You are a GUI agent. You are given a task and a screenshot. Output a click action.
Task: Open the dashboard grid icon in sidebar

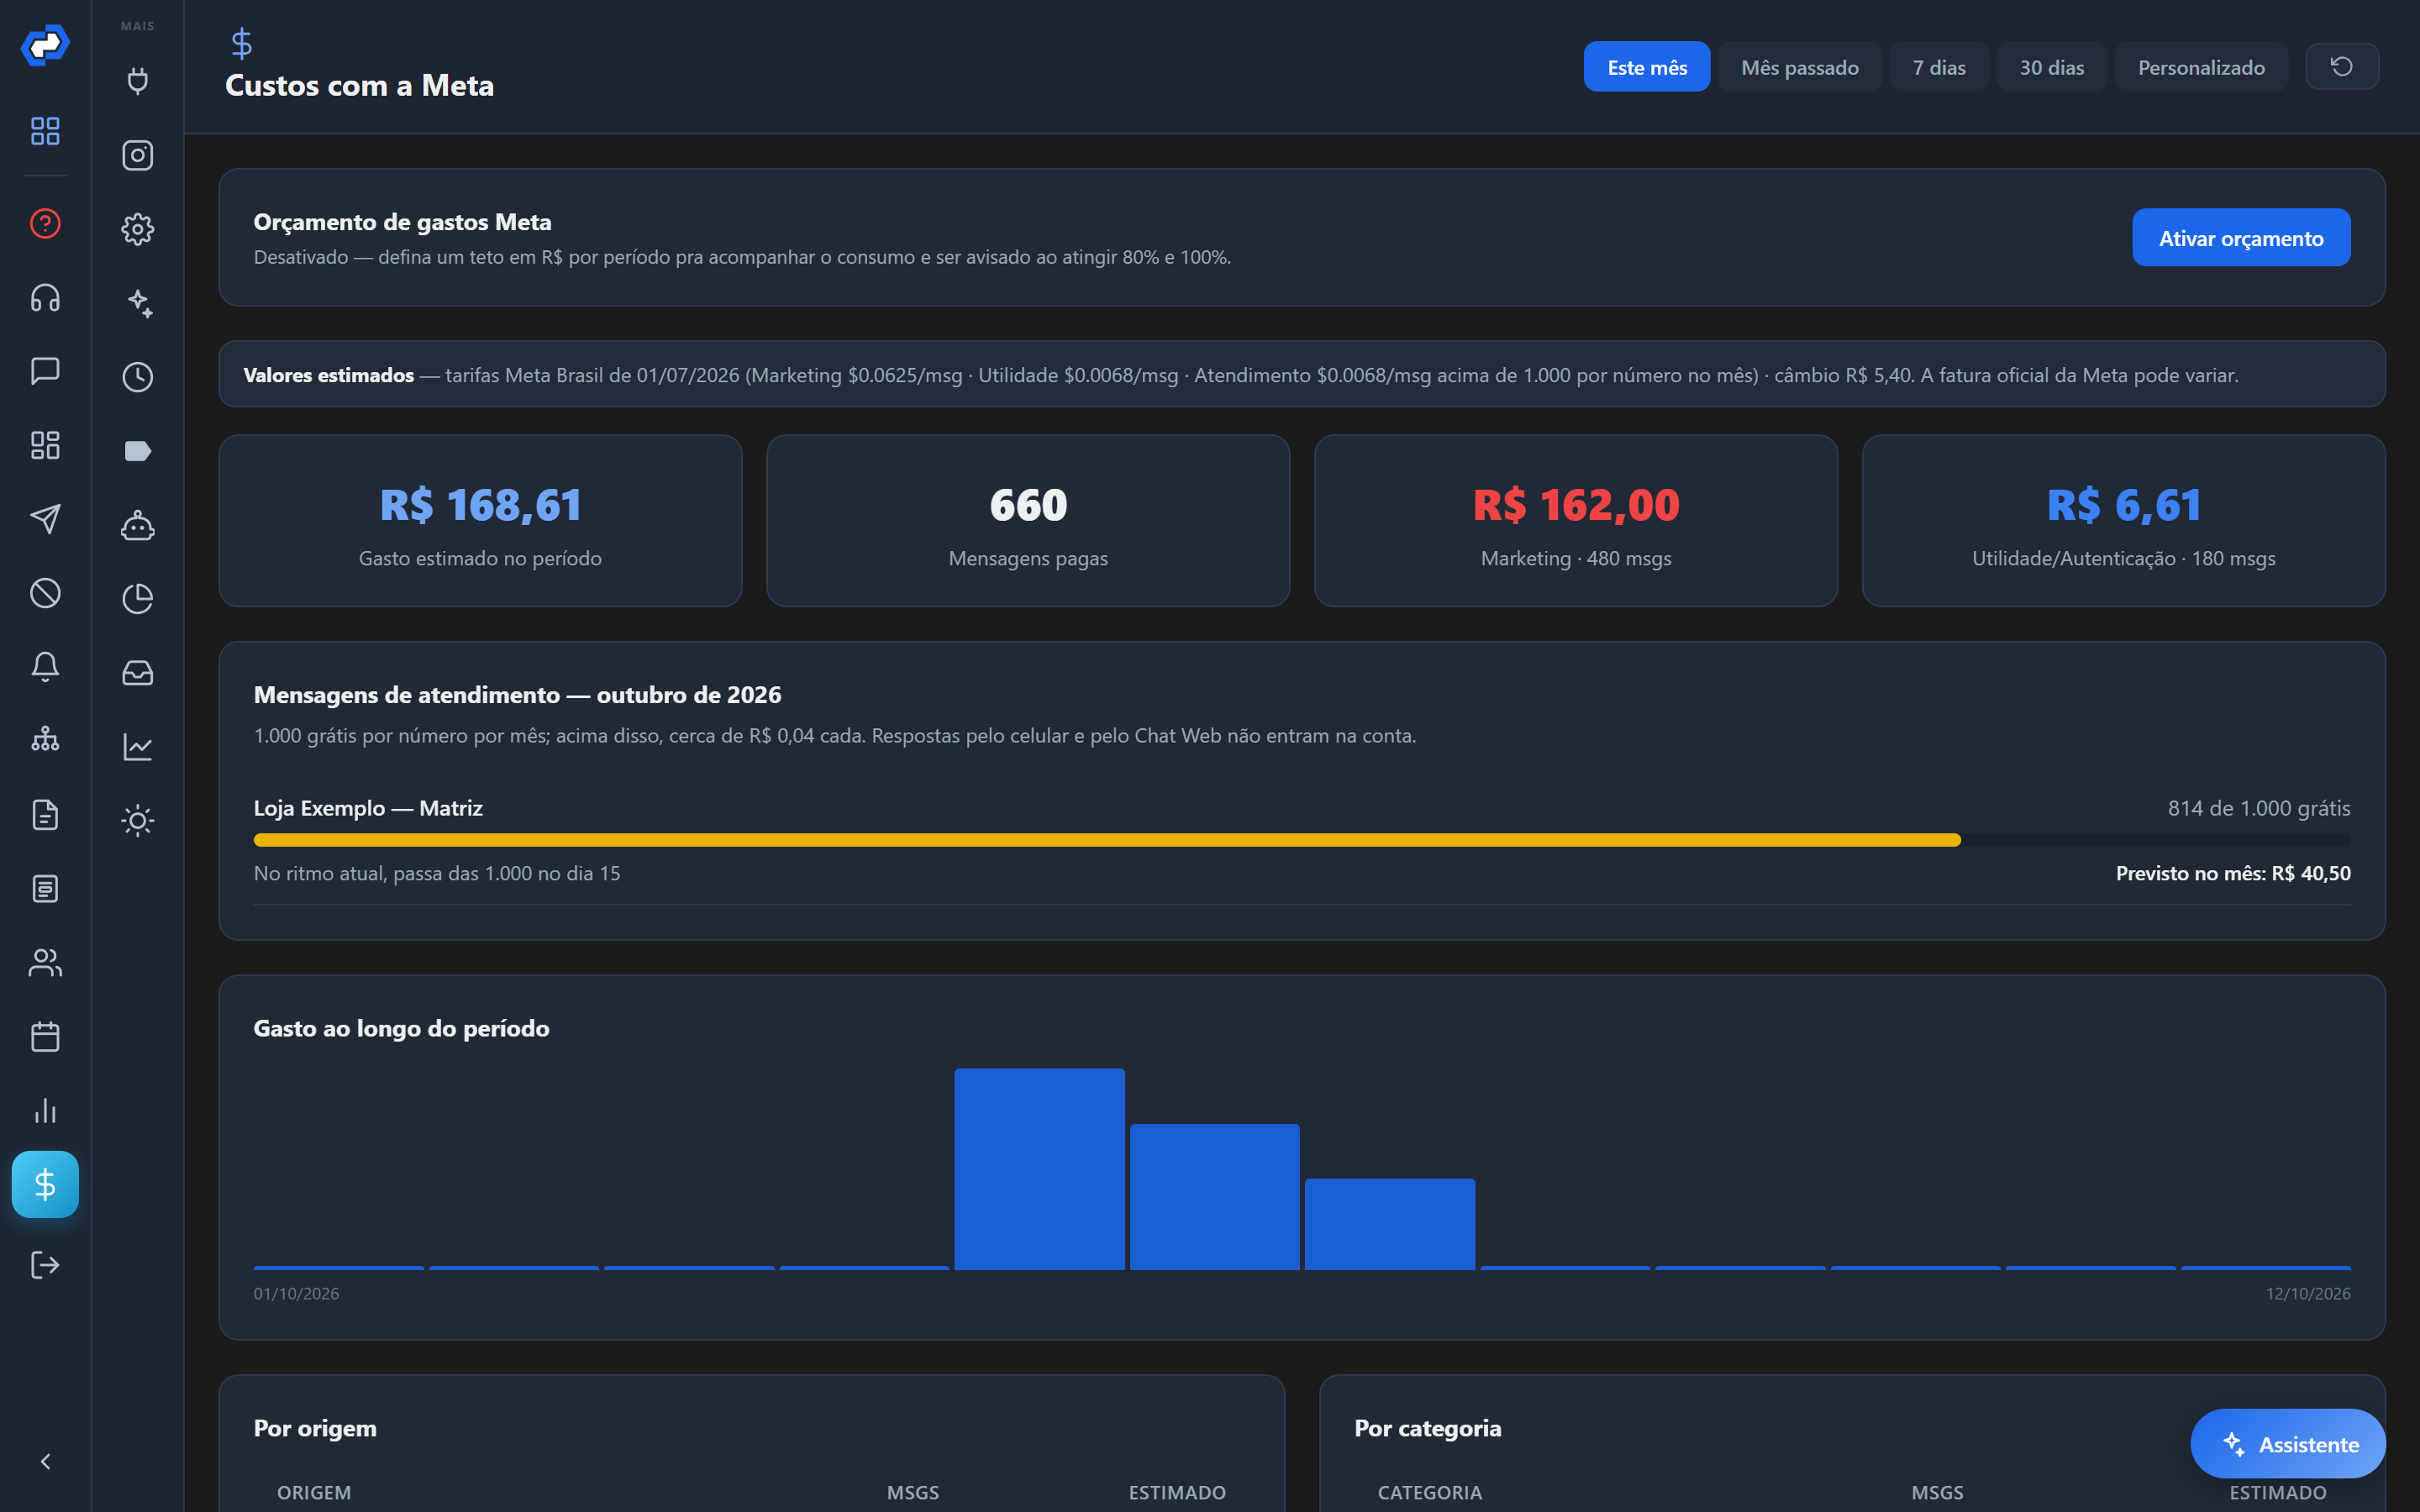[45, 130]
